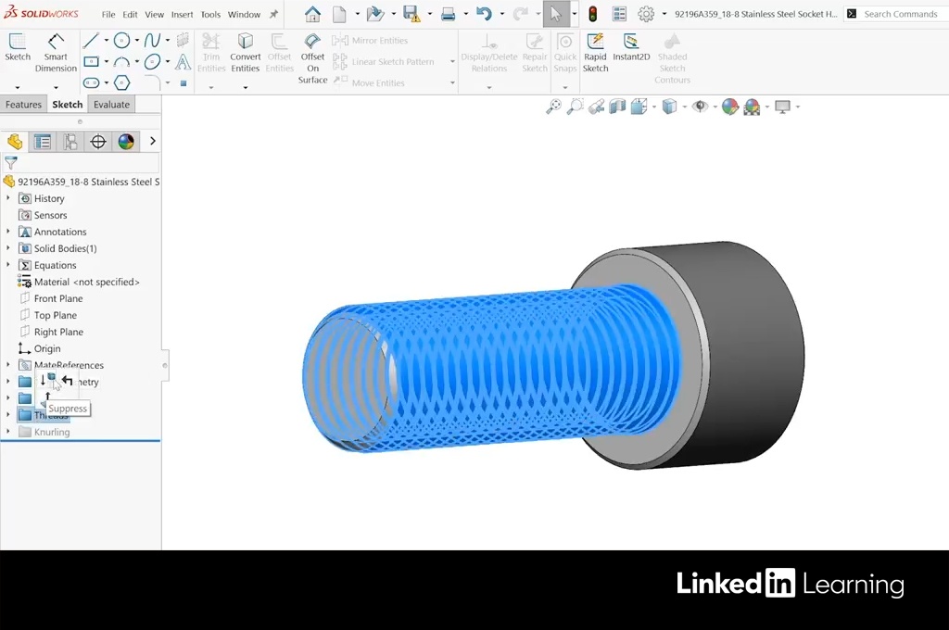
Task: Open the Insert menu
Action: click(182, 15)
